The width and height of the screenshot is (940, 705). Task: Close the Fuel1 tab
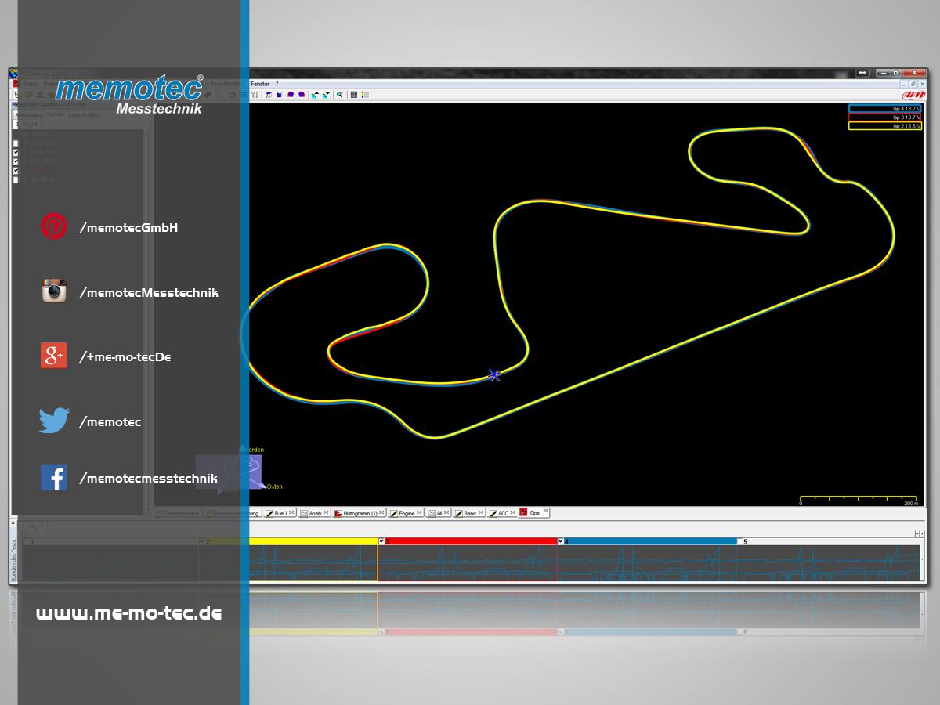(x=292, y=512)
